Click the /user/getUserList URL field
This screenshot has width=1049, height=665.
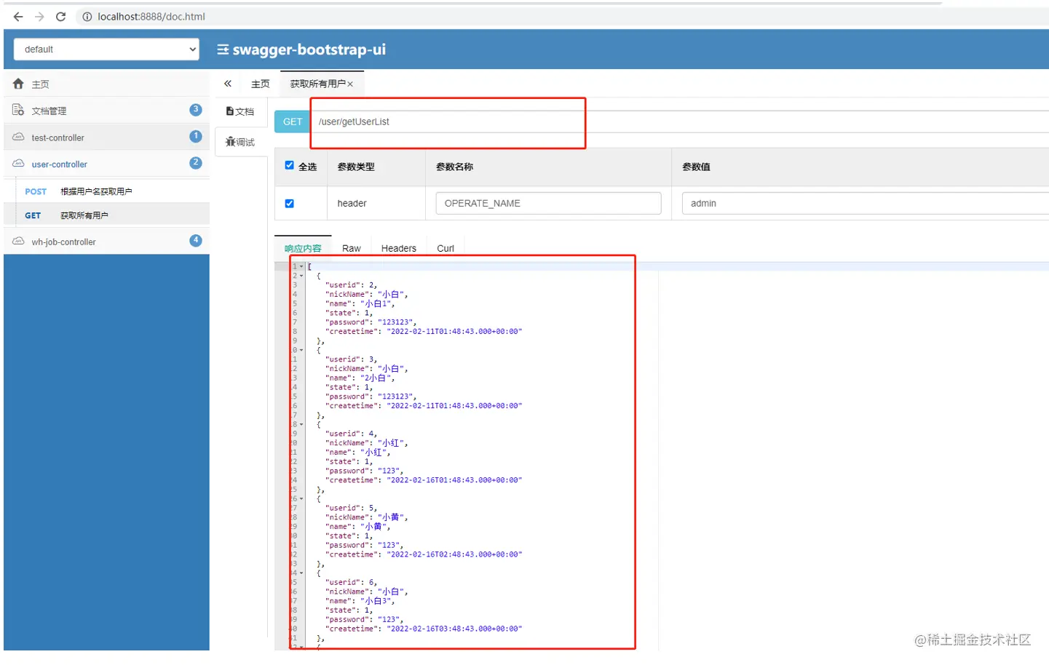(679, 122)
